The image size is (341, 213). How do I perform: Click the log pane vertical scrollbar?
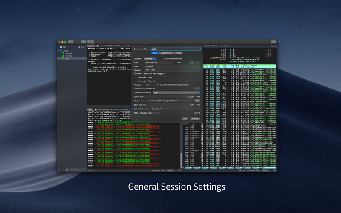click(x=181, y=160)
